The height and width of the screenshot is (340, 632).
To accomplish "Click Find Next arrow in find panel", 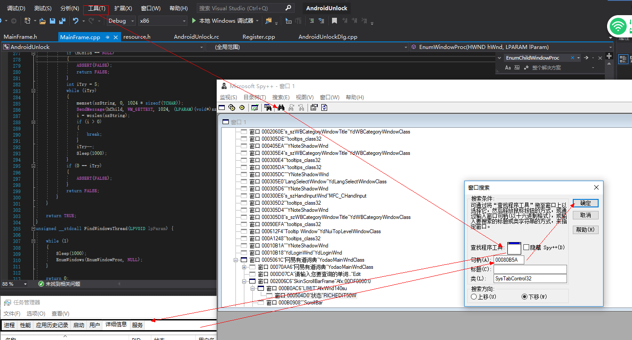I will (x=587, y=58).
